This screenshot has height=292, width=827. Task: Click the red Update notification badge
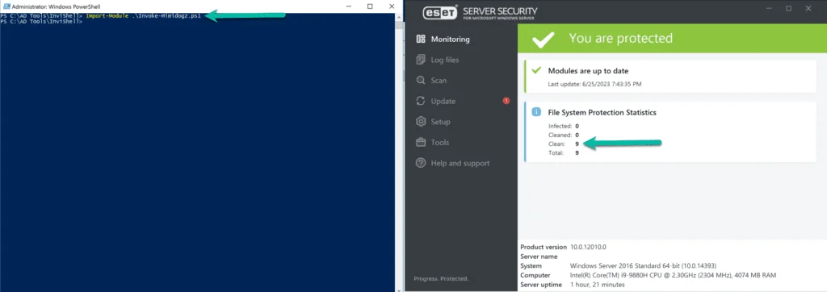point(506,101)
